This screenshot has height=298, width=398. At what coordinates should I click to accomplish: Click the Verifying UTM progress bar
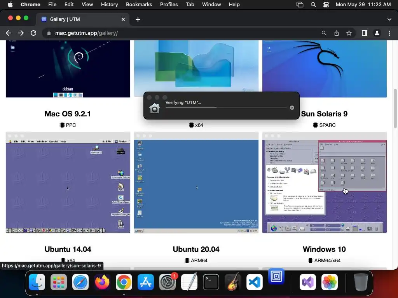[x=227, y=107]
